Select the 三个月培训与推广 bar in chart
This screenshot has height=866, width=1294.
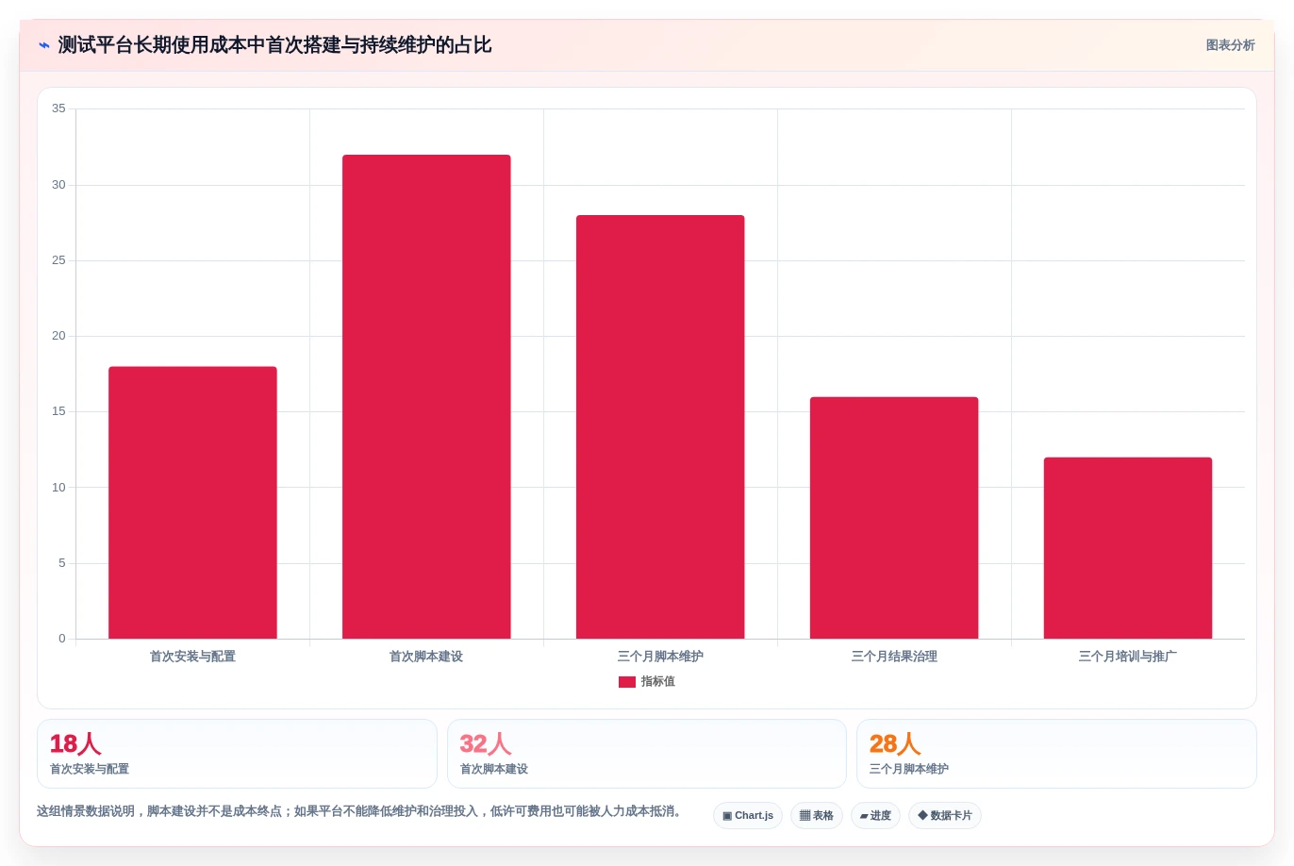point(1128,548)
